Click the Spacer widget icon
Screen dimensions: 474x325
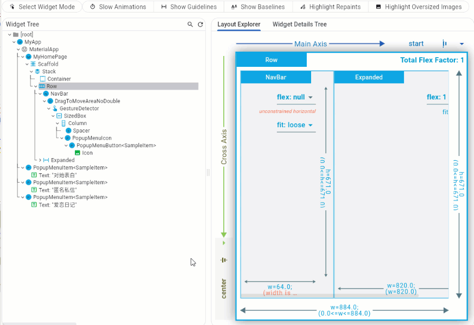point(68,131)
